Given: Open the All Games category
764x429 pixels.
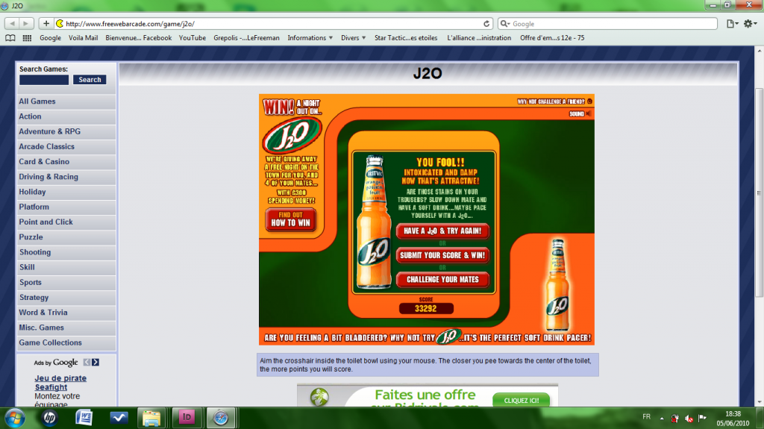Looking at the screenshot, I should coord(66,101).
